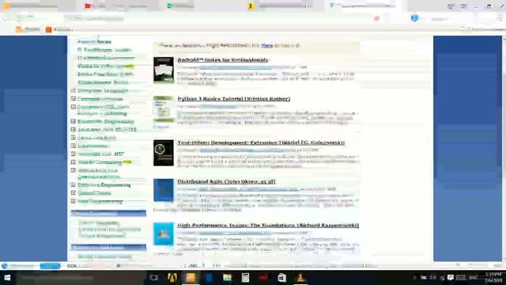Click the red app icon on taskbar
Viewport: 506px width, 285px height.
click(263, 278)
